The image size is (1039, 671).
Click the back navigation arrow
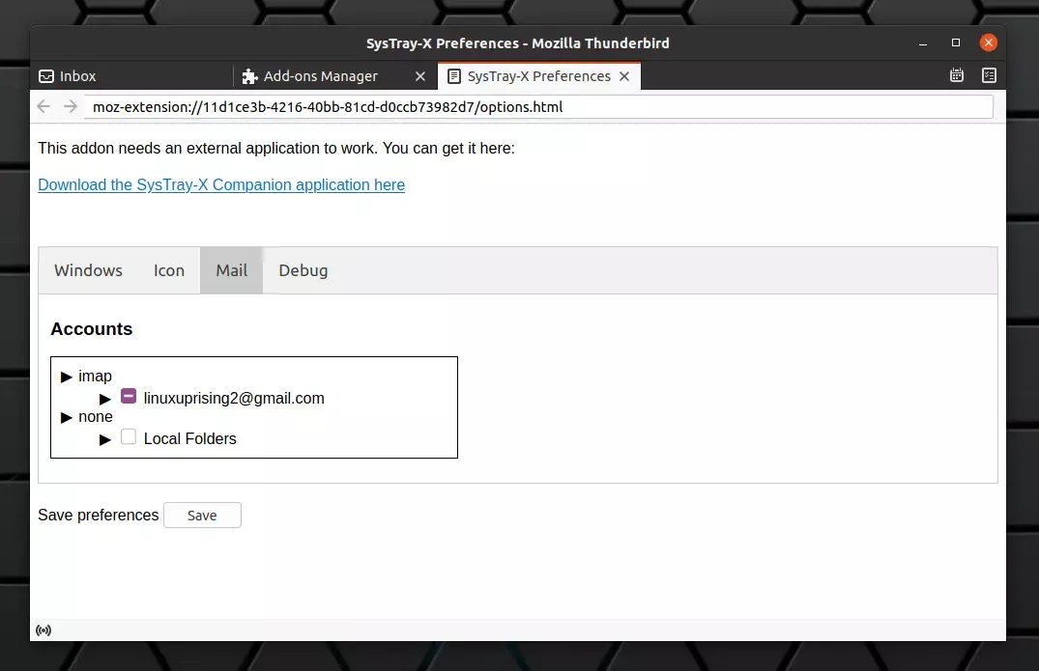coord(43,106)
